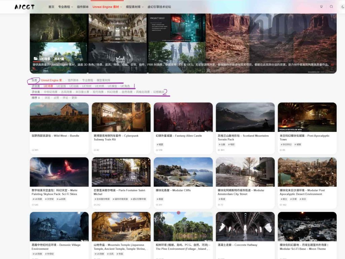
Task: Select Unreal Engine 素 category filter
Action: pos(52,80)
